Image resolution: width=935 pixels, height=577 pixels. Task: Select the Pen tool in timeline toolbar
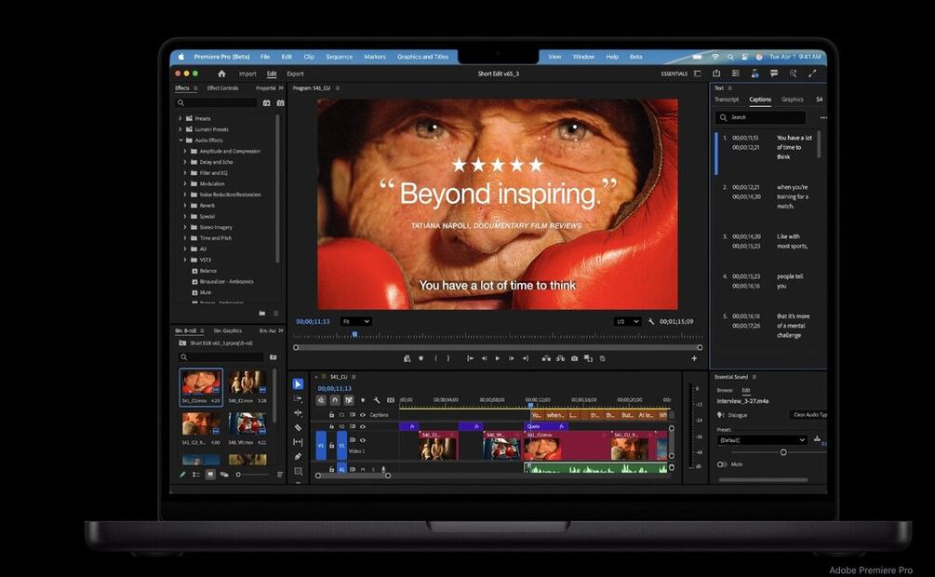coord(298,456)
